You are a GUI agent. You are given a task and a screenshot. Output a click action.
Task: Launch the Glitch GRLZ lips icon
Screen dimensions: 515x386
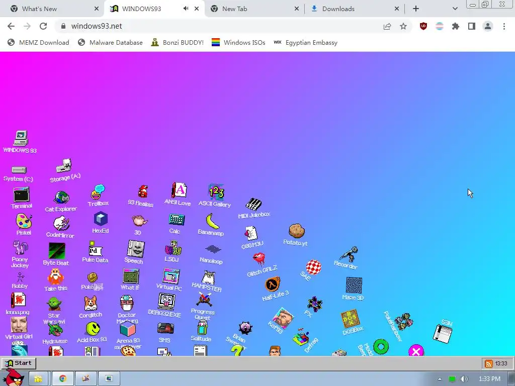pyautogui.click(x=259, y=259)
